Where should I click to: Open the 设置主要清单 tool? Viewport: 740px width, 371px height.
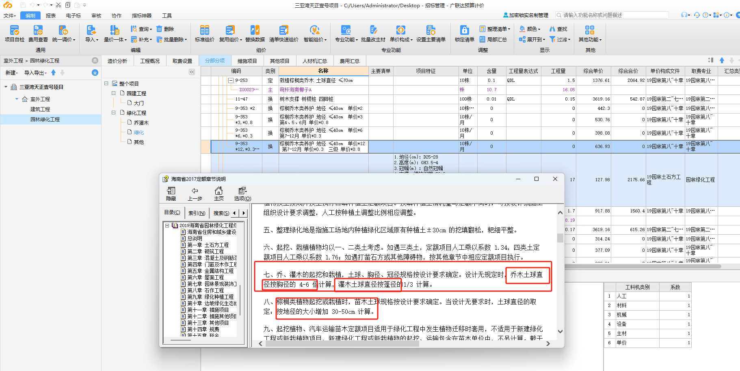click(x=431, y=34)
